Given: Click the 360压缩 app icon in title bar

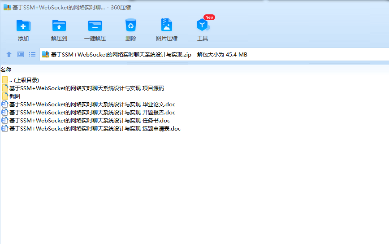Looking at the screenshot, I should 7,7.
